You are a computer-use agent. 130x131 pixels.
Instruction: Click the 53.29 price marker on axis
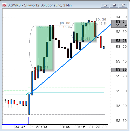(119, 70)
